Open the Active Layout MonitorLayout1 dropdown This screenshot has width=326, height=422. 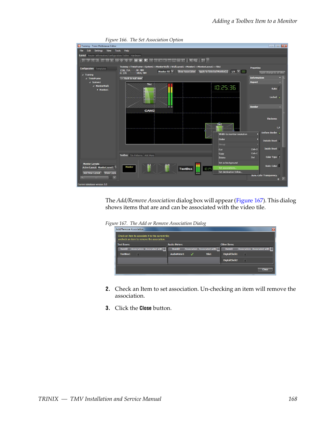click(116, 167)
